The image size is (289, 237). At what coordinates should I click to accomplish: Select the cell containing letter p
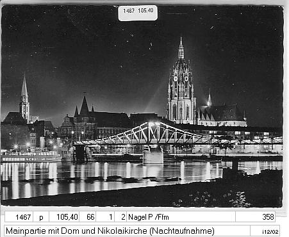41,217
